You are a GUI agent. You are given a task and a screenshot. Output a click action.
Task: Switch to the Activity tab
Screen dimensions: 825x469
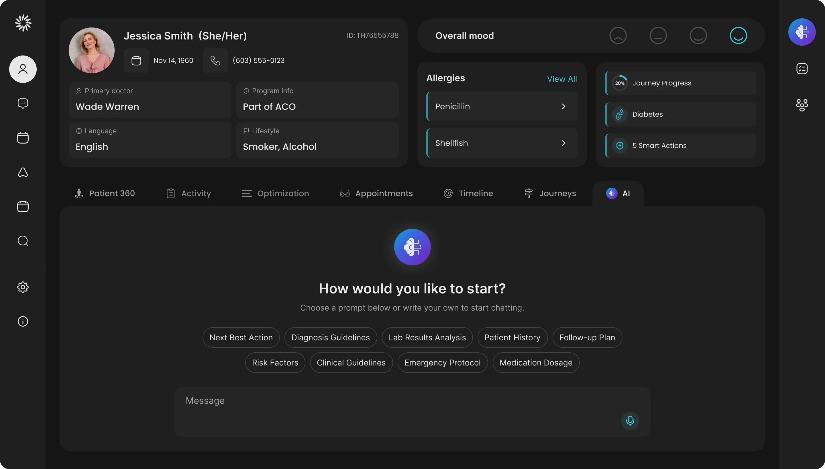188,193
